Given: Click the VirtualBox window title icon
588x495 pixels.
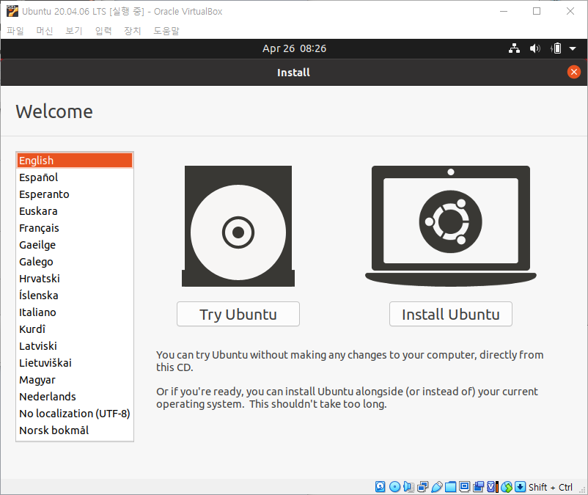Looking at the screenshot, I should (x=12, y=11).
